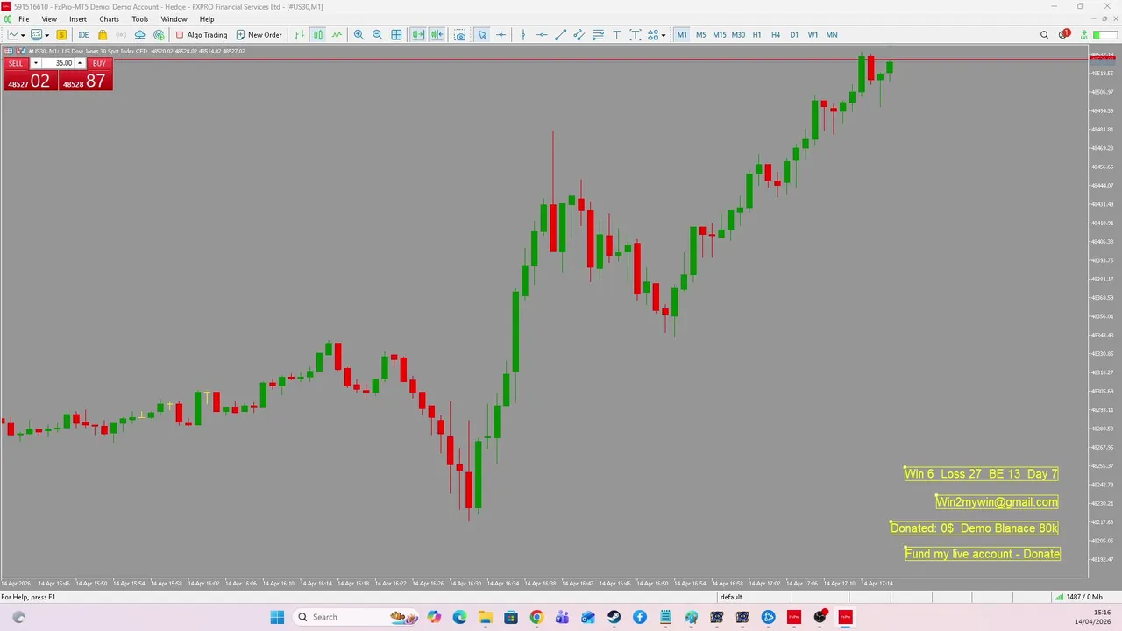1122x631 pixels.
Task: Zoom out of the chart
Action: pyautogui.click(x=377, y=35)
